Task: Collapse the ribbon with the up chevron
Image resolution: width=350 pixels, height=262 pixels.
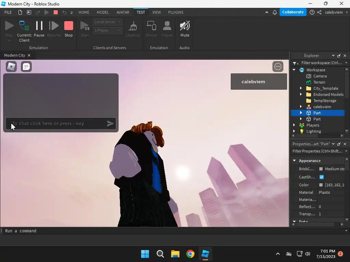Action: click(267, 12)
